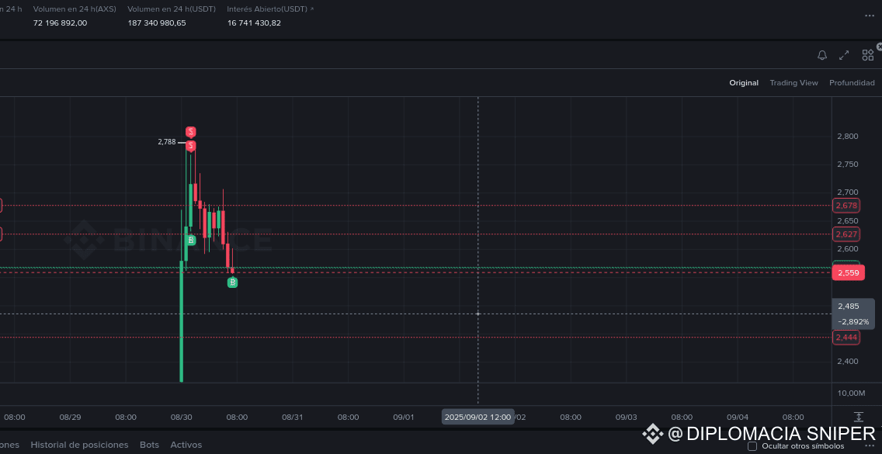Click the 16 741 430,82 open interest value
Viewport: 882px width, 454px height.
(x=254, y=23)
